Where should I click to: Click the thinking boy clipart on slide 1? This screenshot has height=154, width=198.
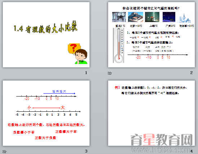(x=81, y=56)
